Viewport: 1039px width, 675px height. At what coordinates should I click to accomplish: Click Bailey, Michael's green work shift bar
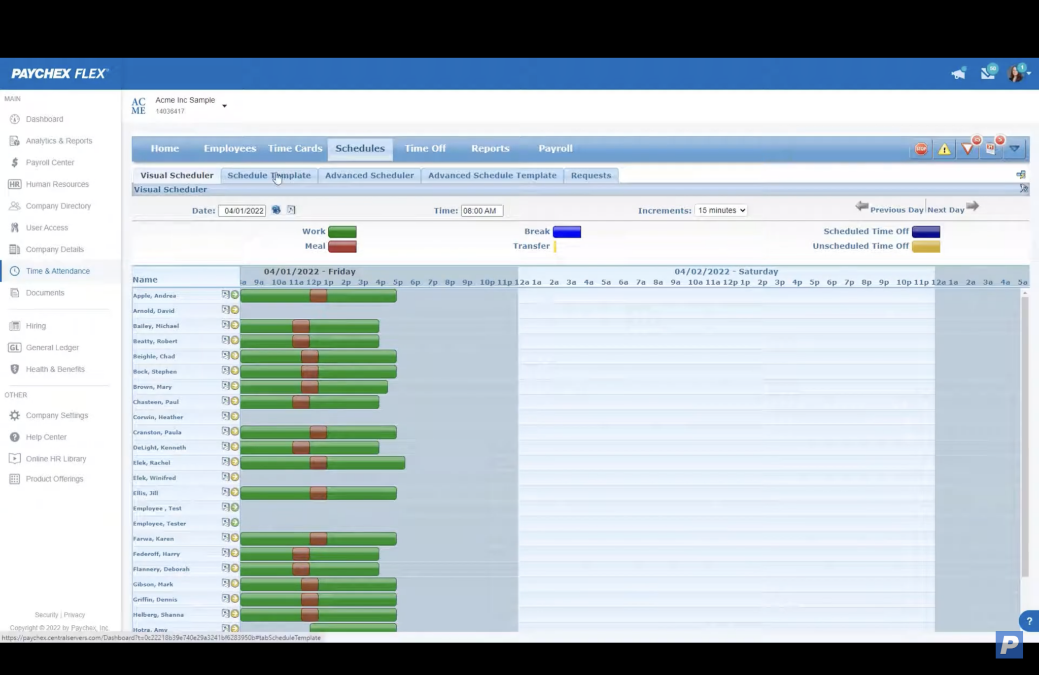345,326
